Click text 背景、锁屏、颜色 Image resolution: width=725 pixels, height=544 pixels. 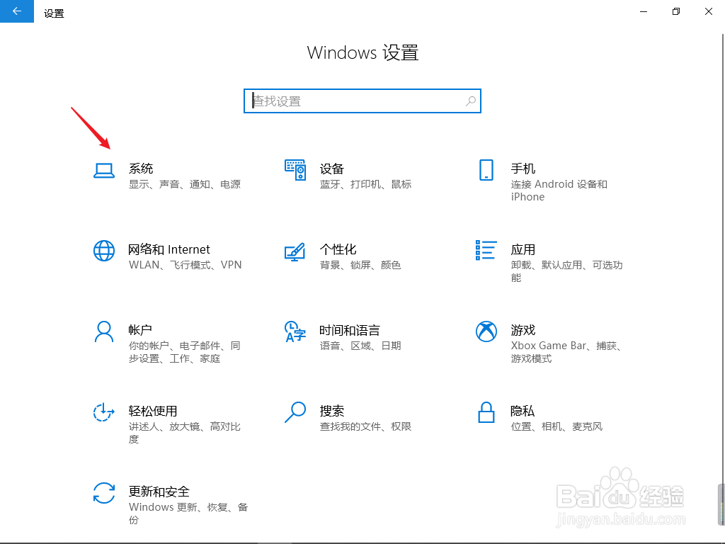(360, 265)
